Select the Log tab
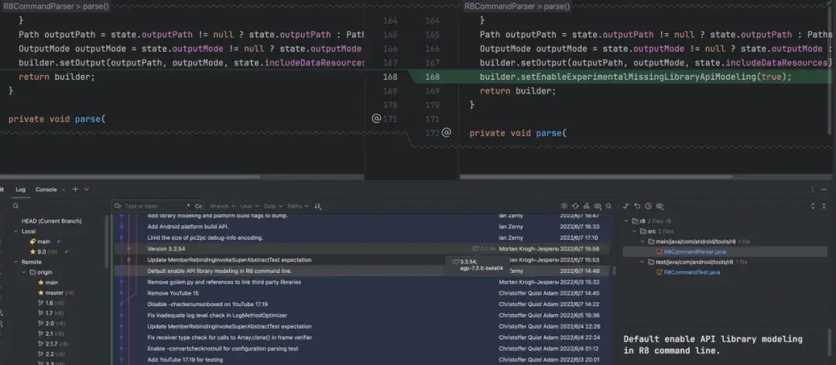The image size is (836, 365). (21, 189)
